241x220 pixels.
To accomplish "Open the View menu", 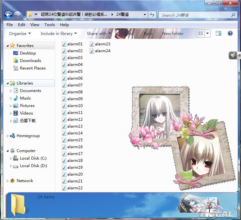I will [x=35, y=24].
